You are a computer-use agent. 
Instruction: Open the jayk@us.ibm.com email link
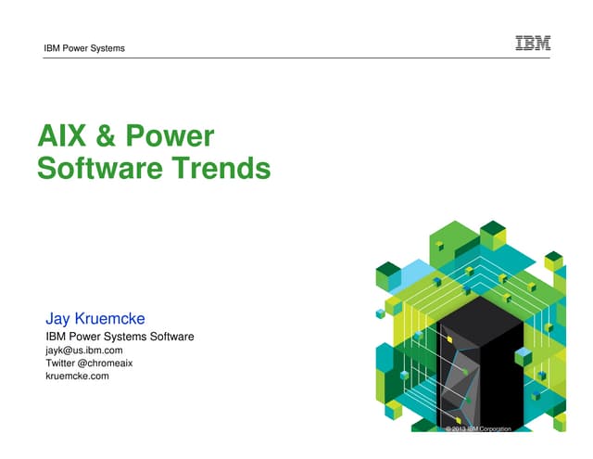tap(84, 351)
